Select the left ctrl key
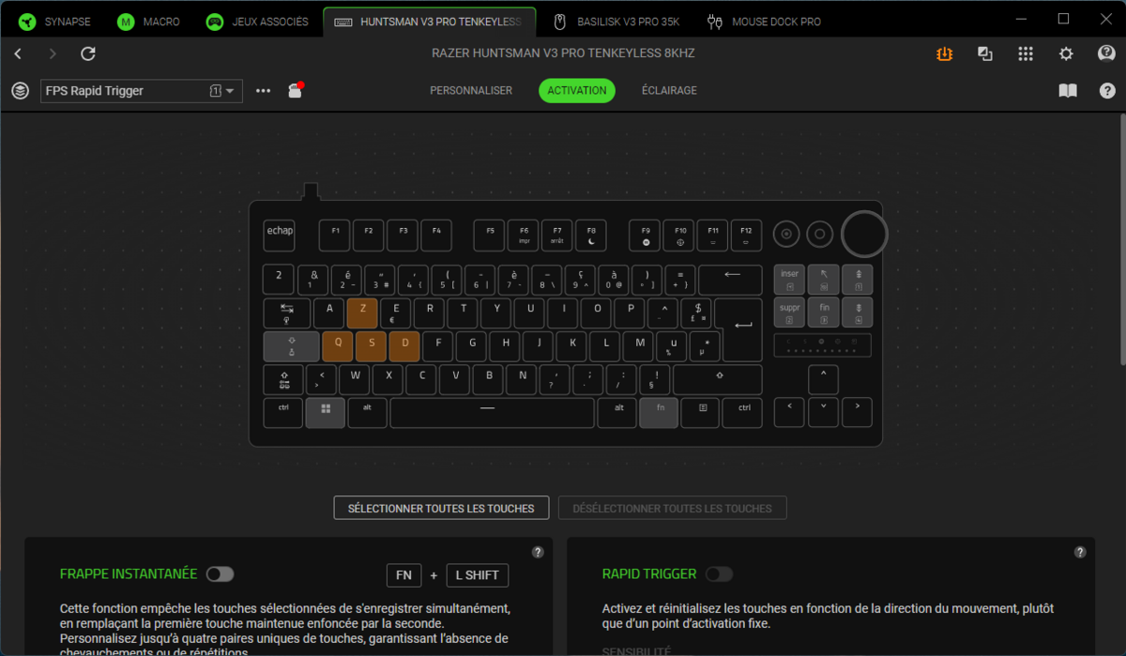This screenshot has width=1126, height=656. [282, 413]
